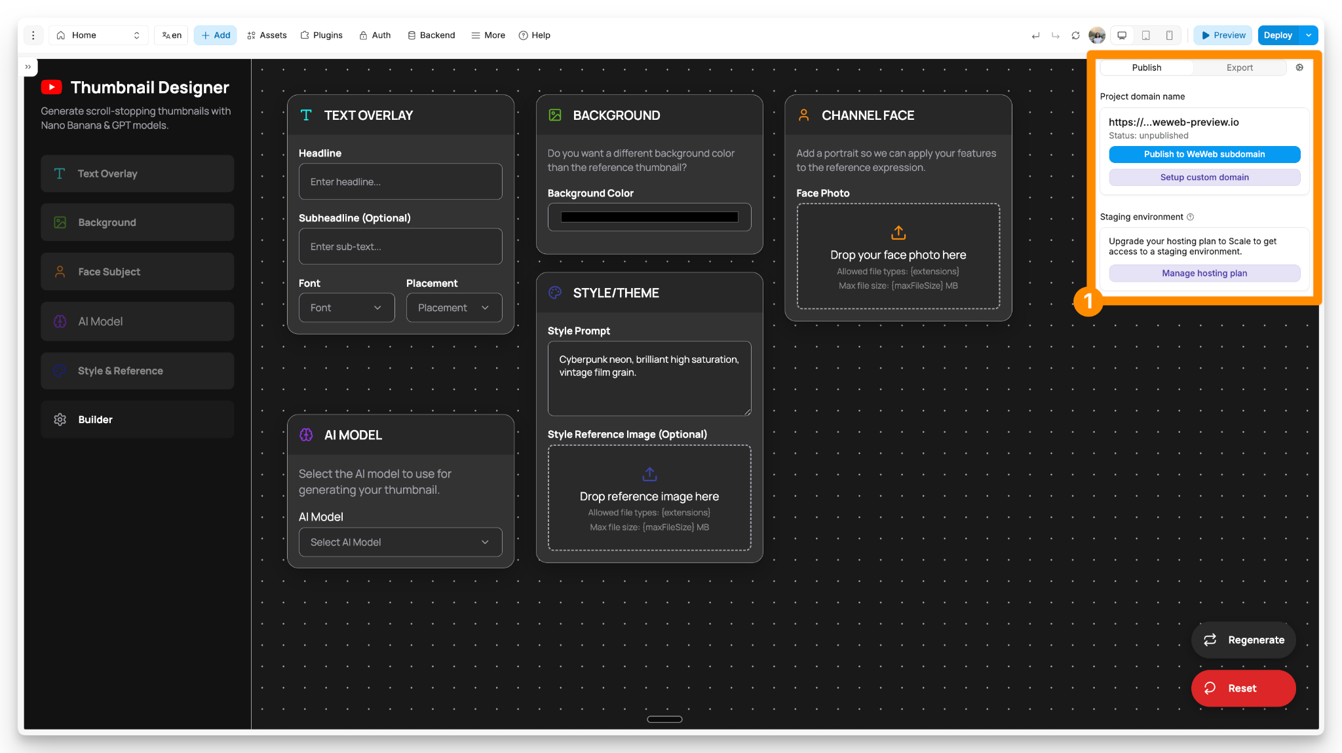
Task: Switch to desktop viewport view
Action: coord(1122,35)
